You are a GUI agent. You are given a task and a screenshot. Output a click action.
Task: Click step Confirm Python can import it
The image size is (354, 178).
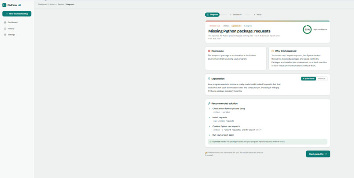[x=226, y=126]
